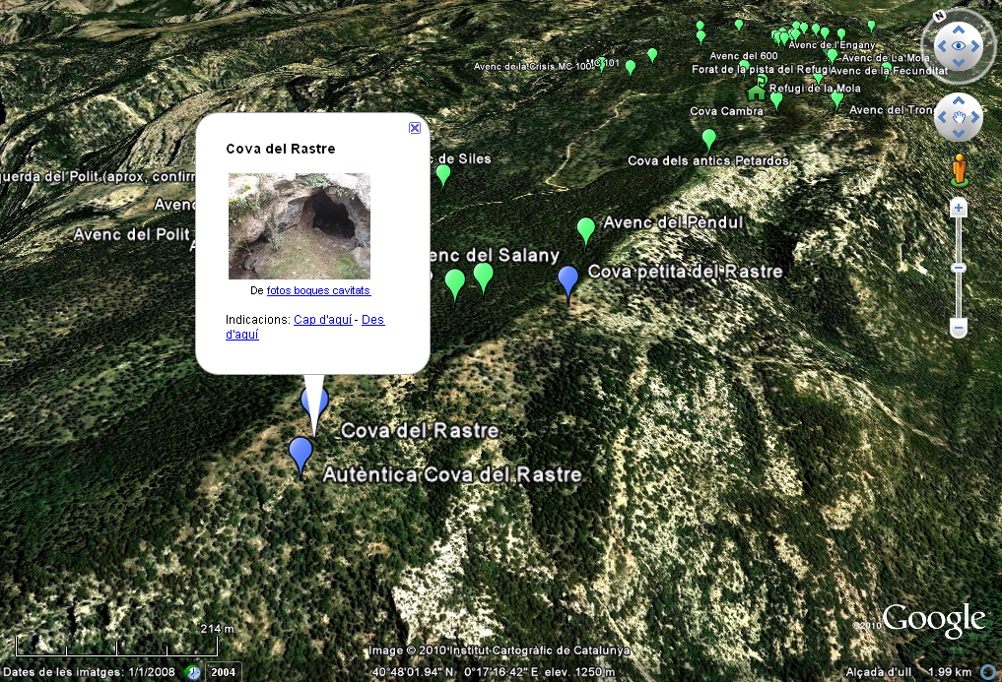Click the North compass N indicator
1002x682 pixels.
pos(939,16)
